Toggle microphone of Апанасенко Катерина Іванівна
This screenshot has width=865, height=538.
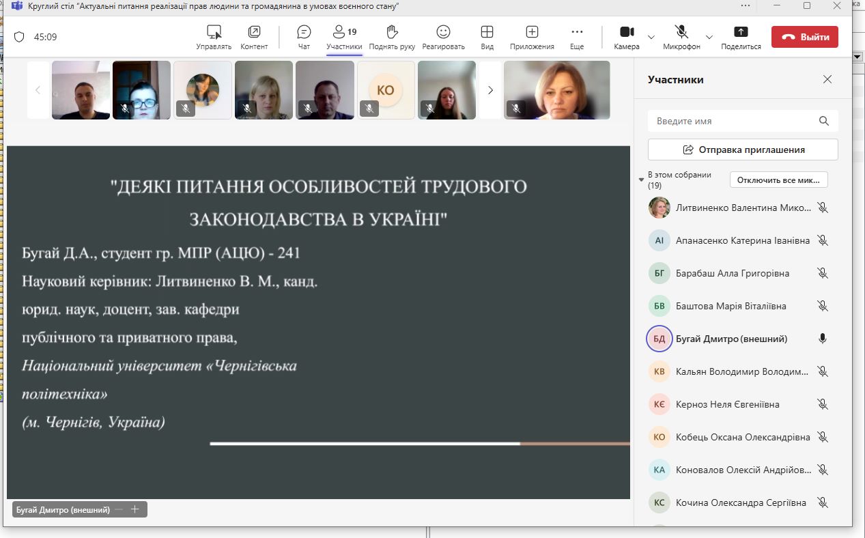[x=823, y=240]
